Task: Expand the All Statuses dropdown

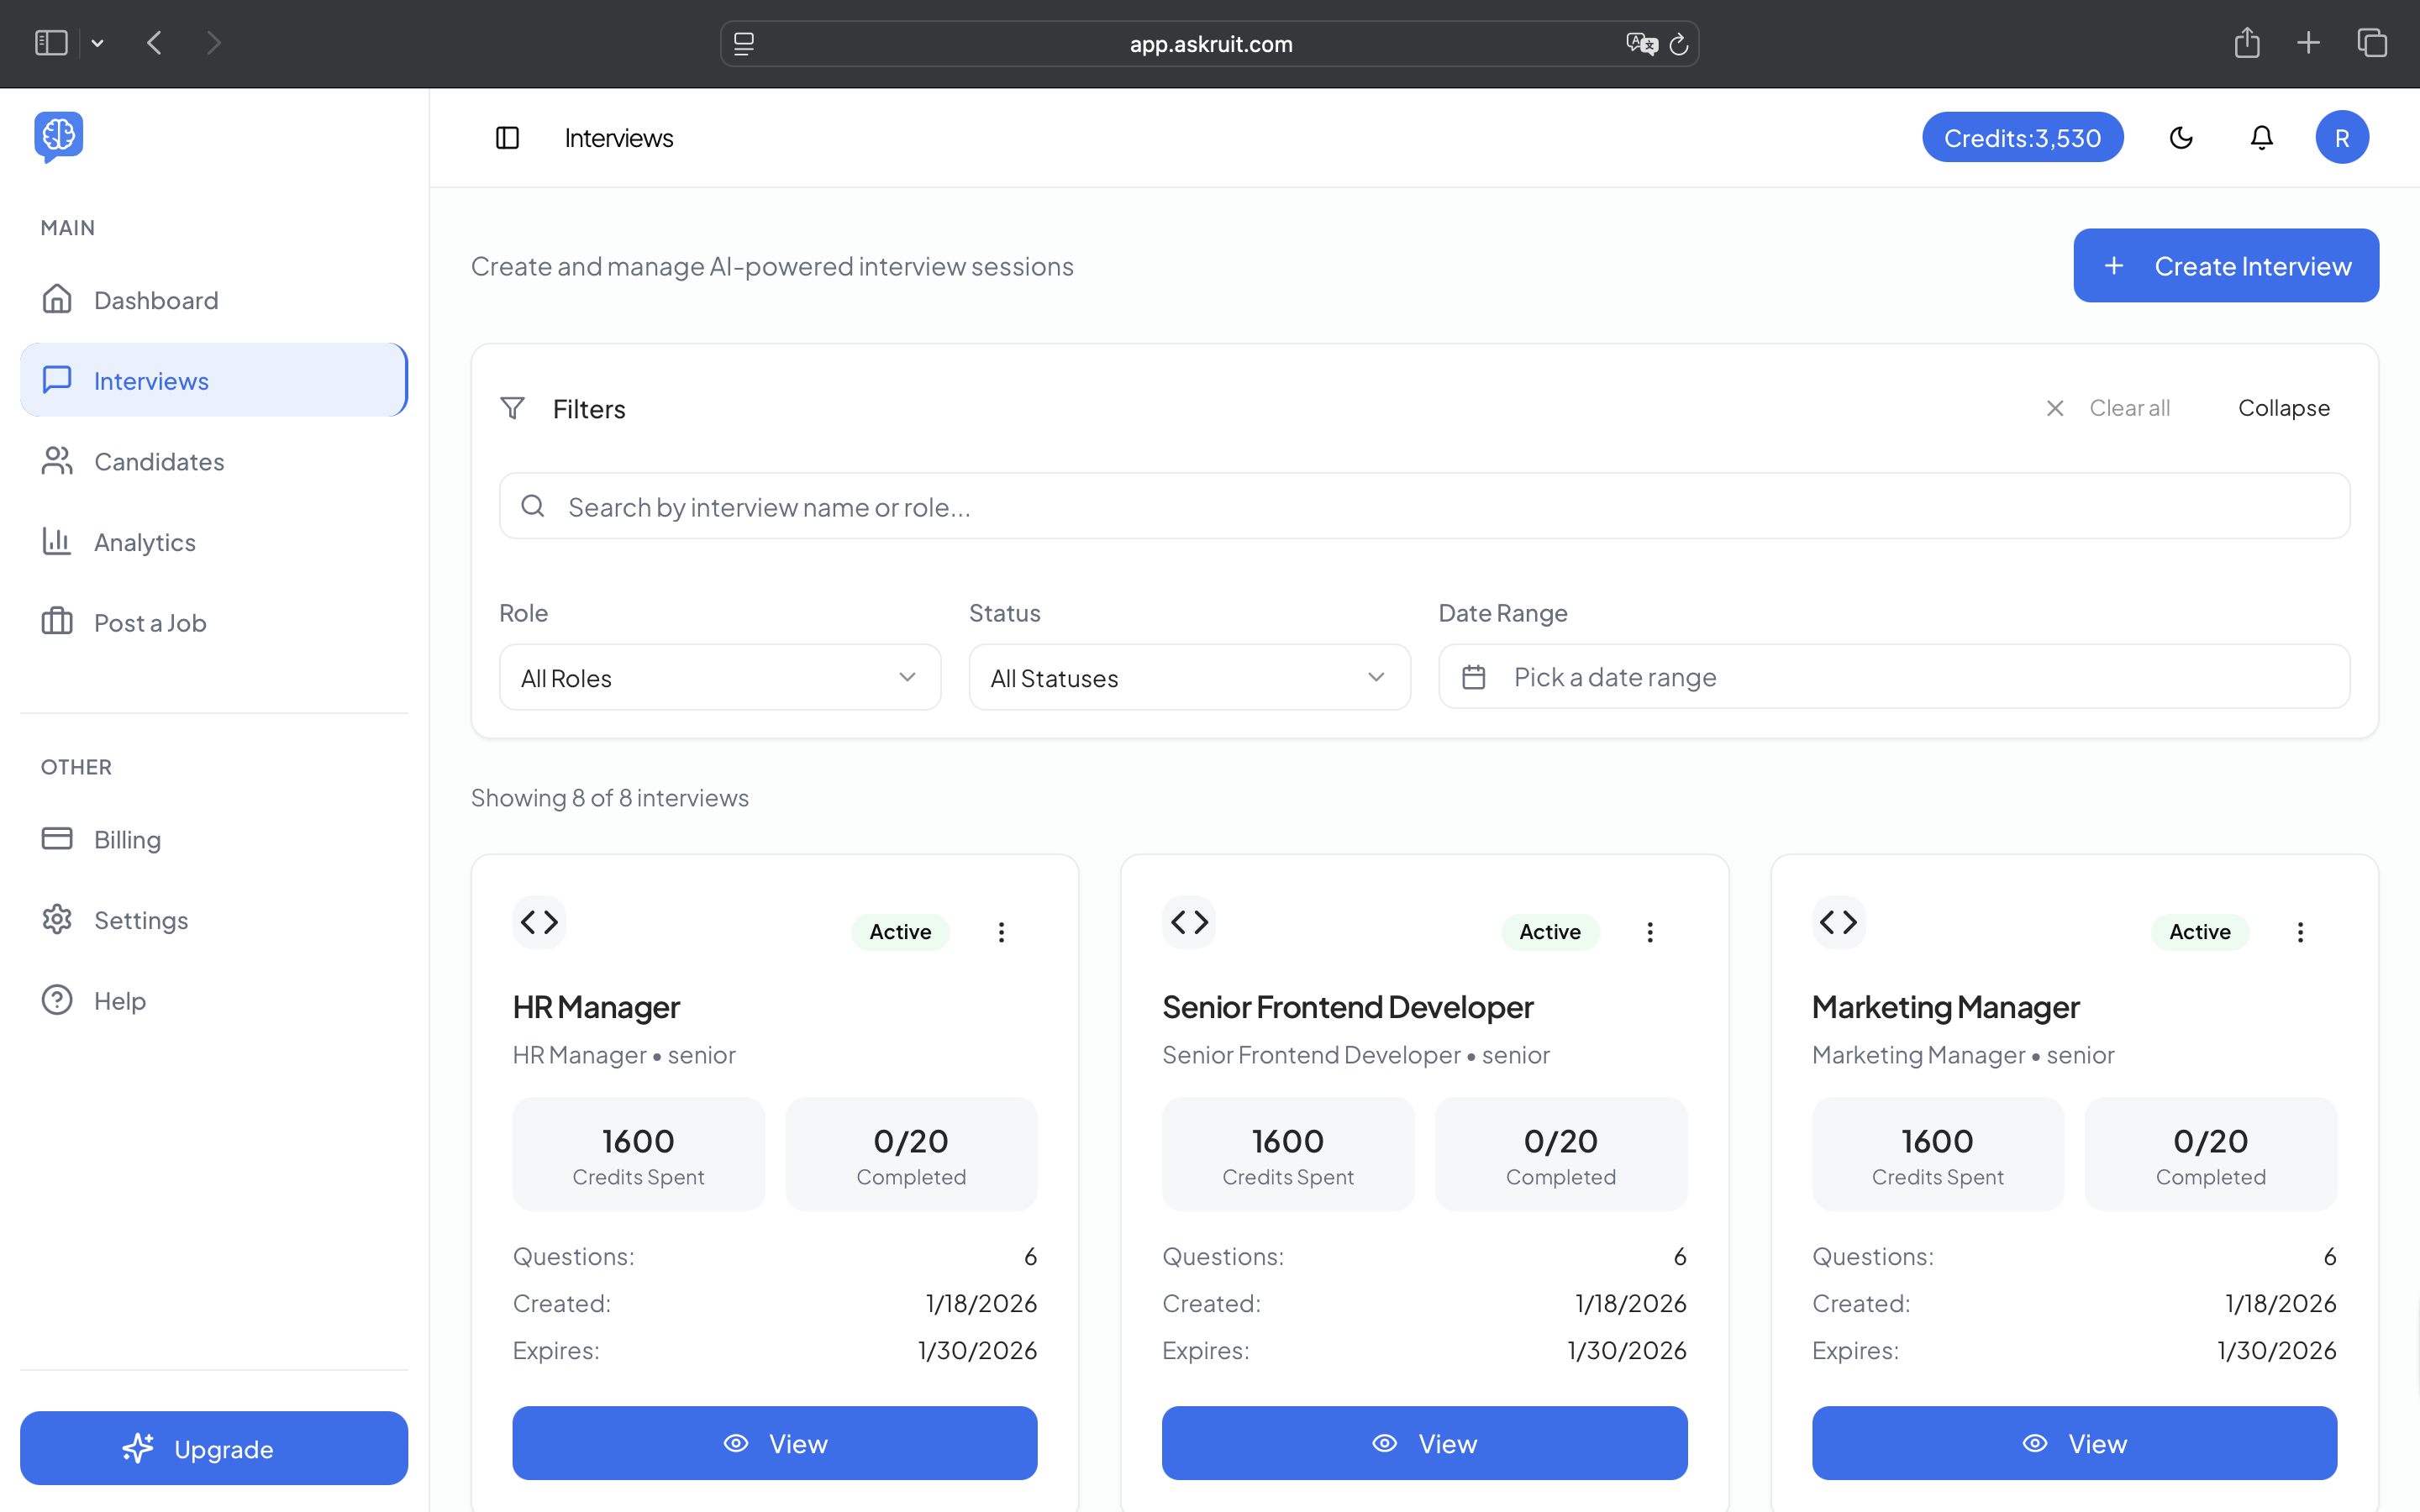Action: point(1189,677)
